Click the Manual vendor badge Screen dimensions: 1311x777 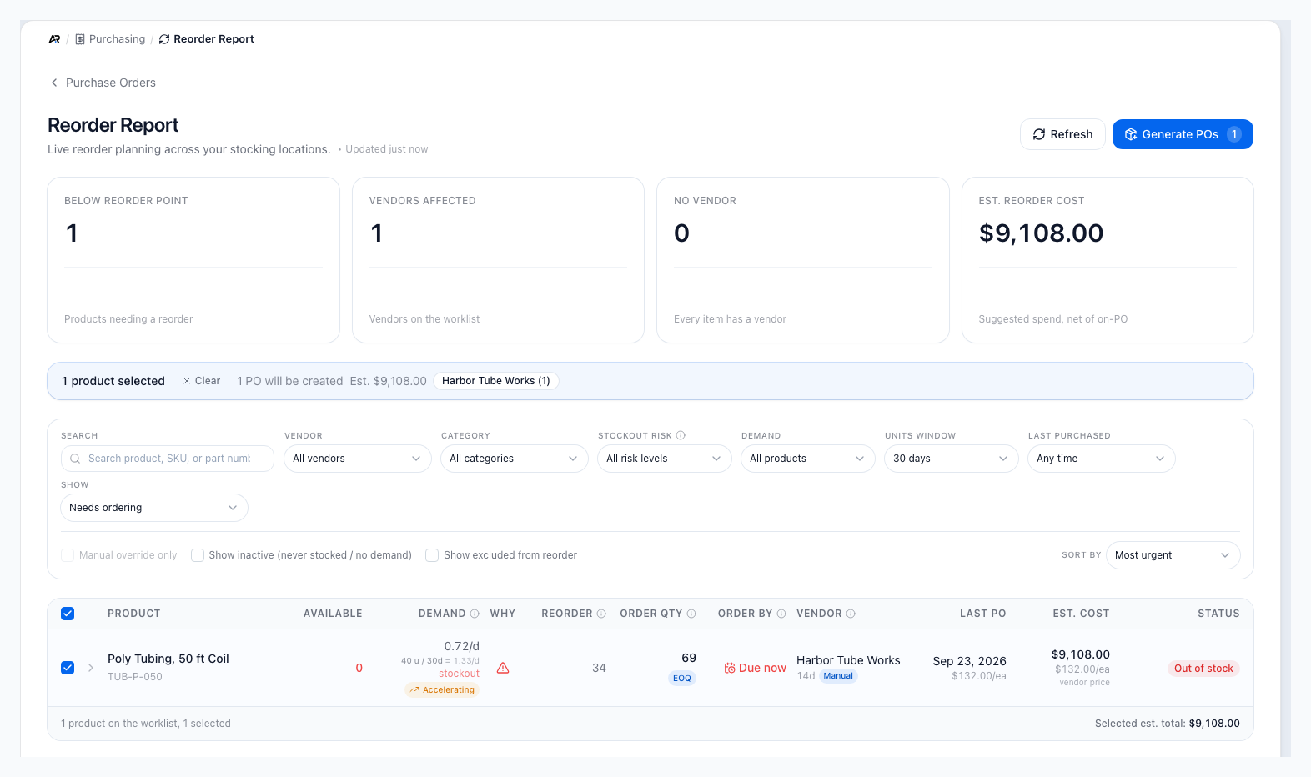point(838,676)
